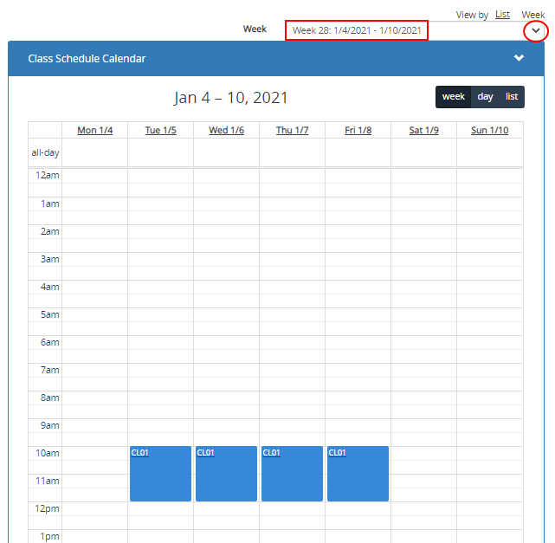Switch calendar to day view
This screenshot has height=543, width=555.
pos(485,97)
